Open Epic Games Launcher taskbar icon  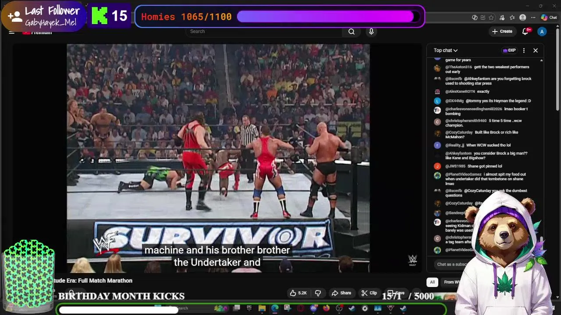coord(249,308)
